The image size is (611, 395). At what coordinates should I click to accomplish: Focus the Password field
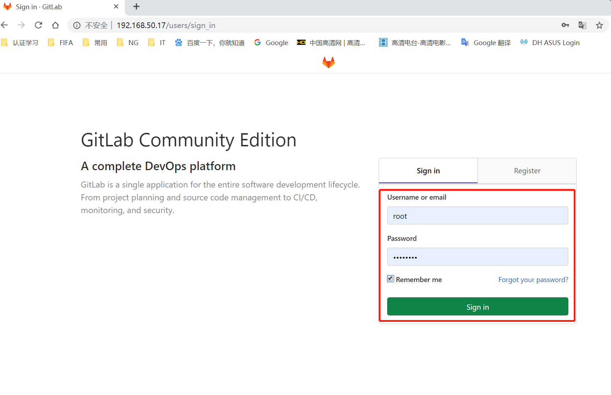(478, 257)
